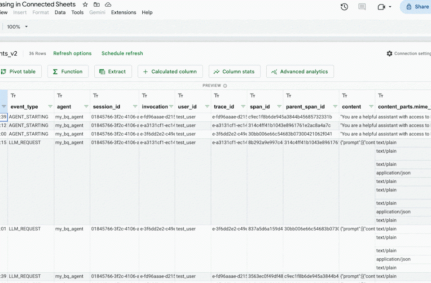Click the Pivot table button
The image size is (431, 283).
(x=20, y=71)
